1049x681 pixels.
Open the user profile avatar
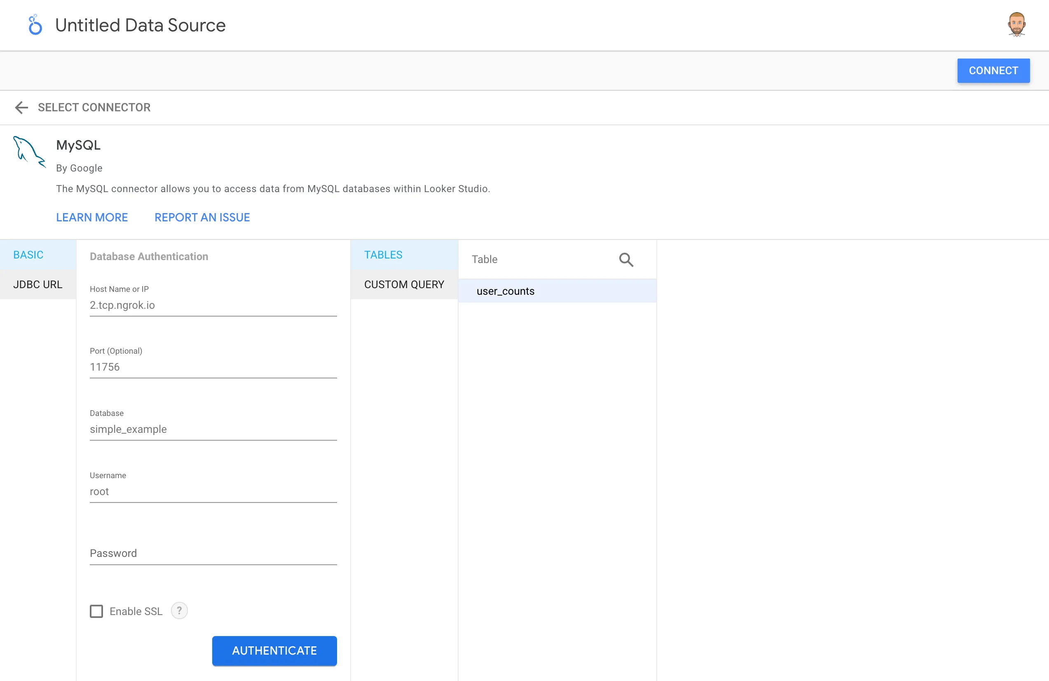(x=1016, y=25)
